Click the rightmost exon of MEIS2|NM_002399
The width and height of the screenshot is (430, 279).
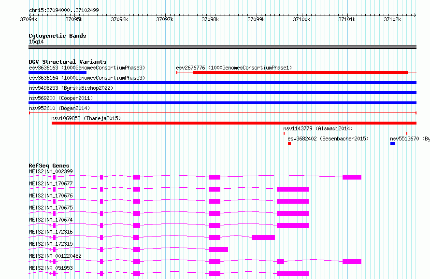point(352,177)
